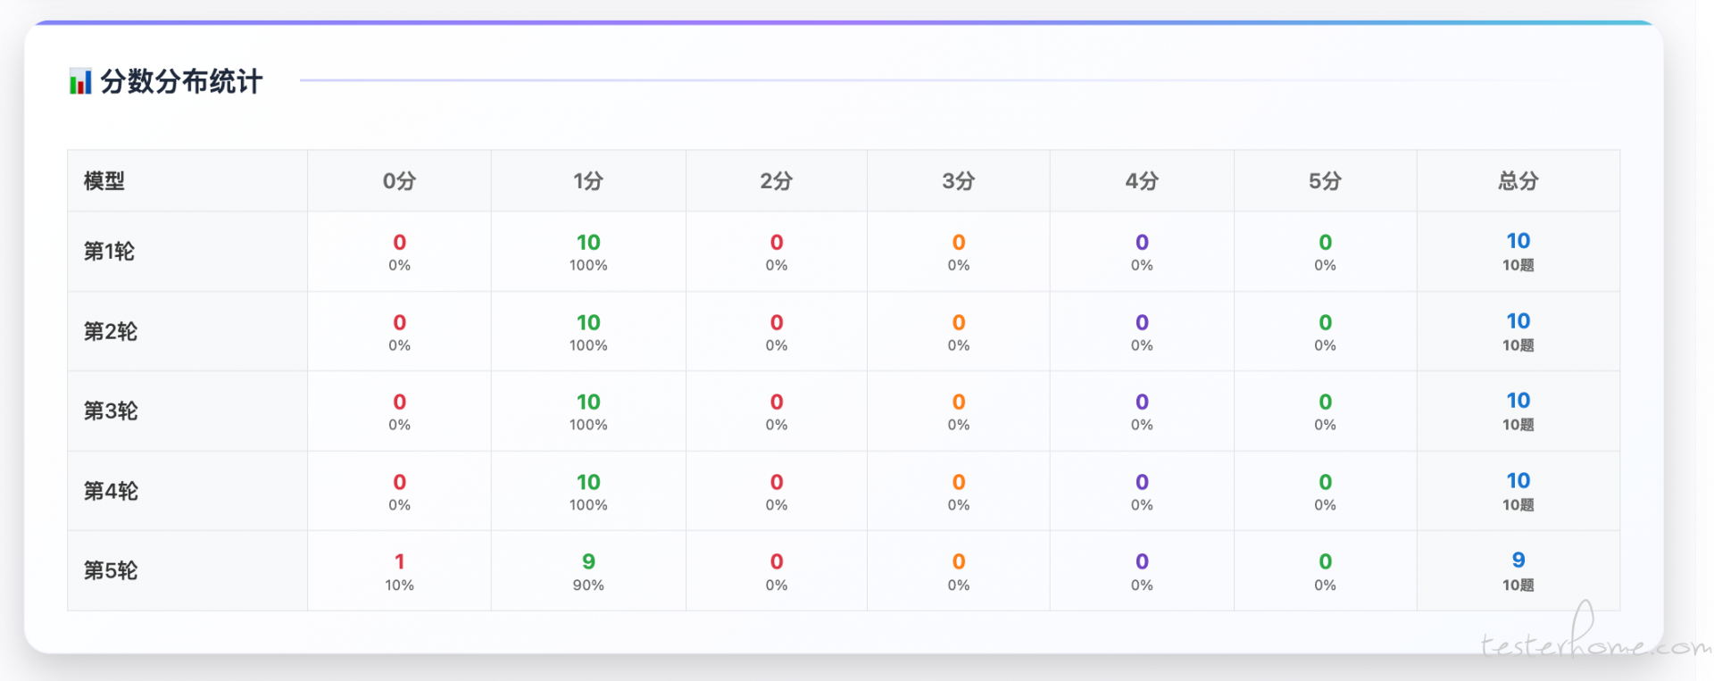Click the testerhome.com watermark

(1593, 644)
